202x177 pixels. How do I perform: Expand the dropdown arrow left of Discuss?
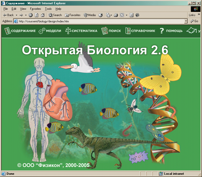pos(127,15)
